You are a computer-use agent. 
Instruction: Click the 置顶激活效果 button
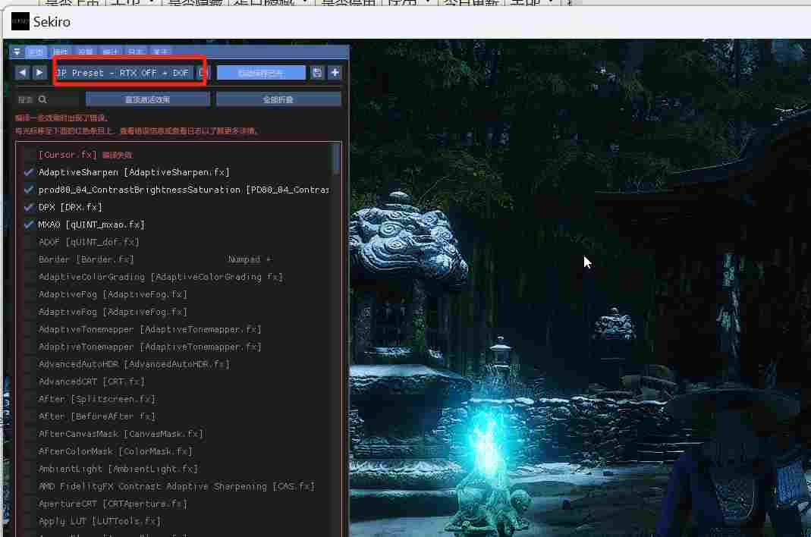pos(147,99)
